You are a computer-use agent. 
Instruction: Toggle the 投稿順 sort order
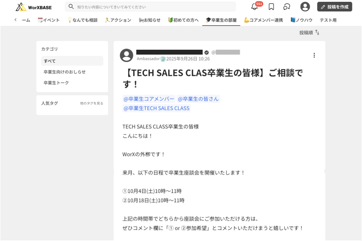point(309,33)
